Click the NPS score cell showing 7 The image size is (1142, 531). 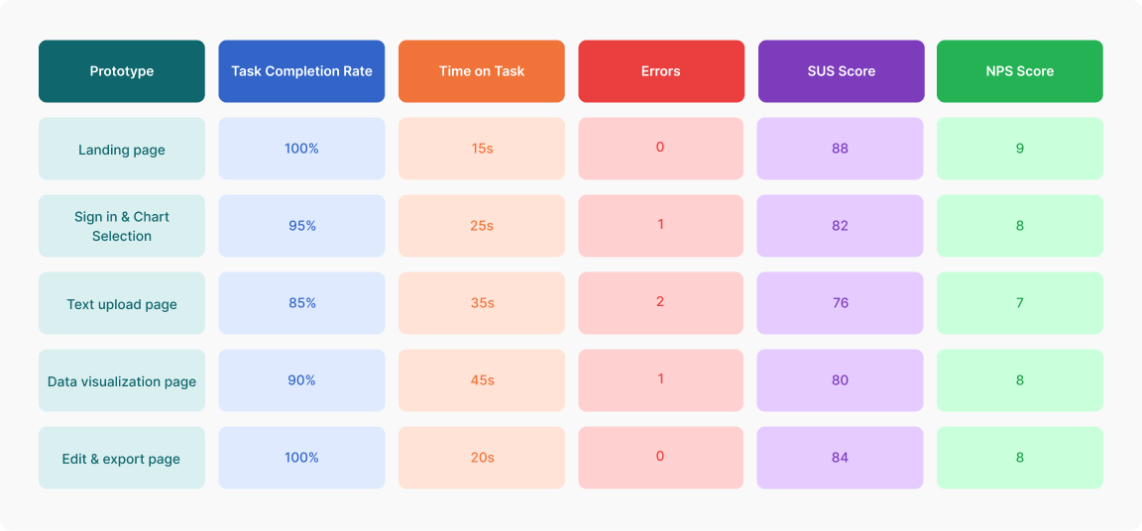click(1020, 303)
